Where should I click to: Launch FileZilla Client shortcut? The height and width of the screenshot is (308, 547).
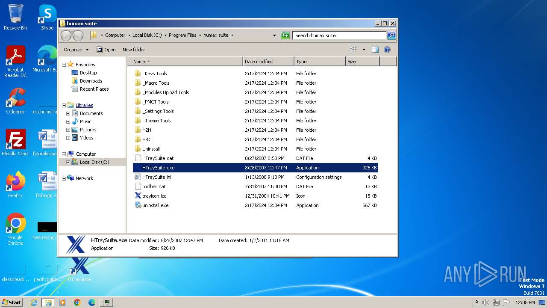pyautogui.click(x=15, y=142)
